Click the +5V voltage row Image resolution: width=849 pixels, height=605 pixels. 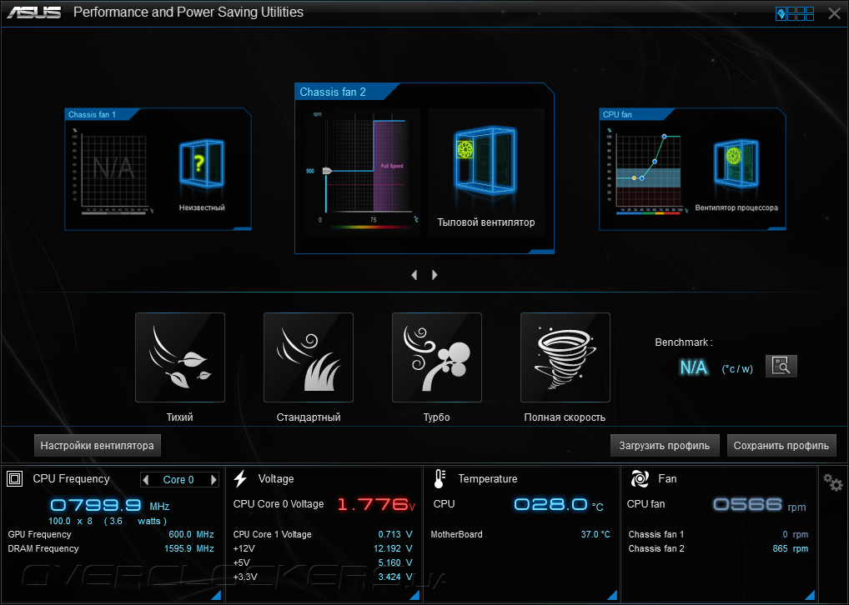pyautogui.click(x=323, y=562)
